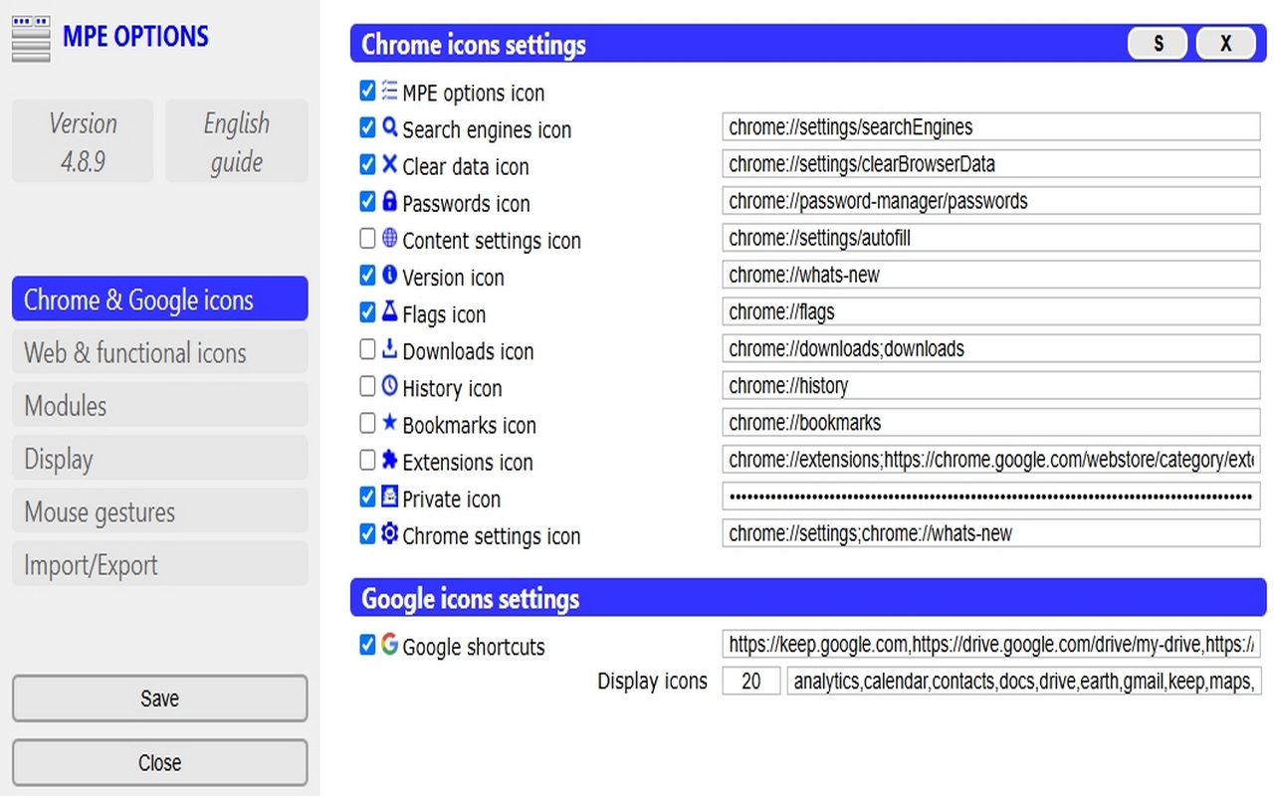Click the magnifier Search engines icon
Screen dimensions: 1274x796
pyautogui.click(x=389, y=127)
